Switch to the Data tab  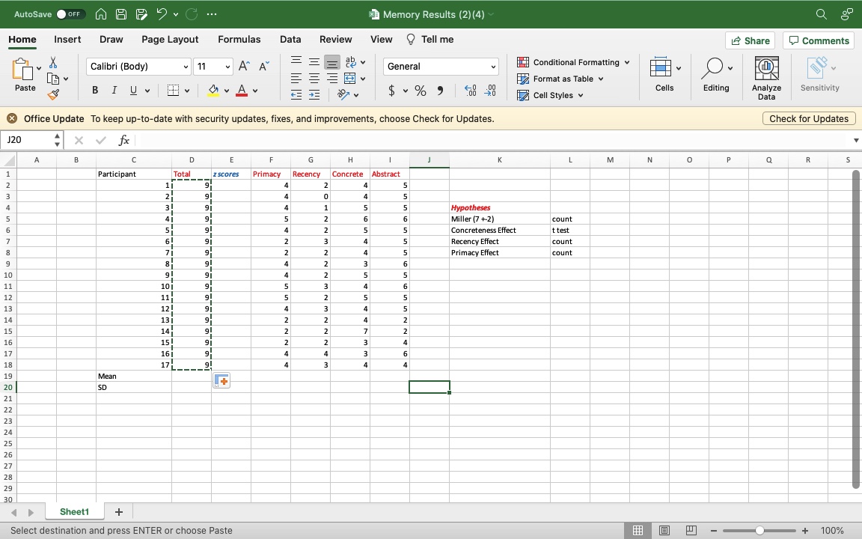point(290,39)
